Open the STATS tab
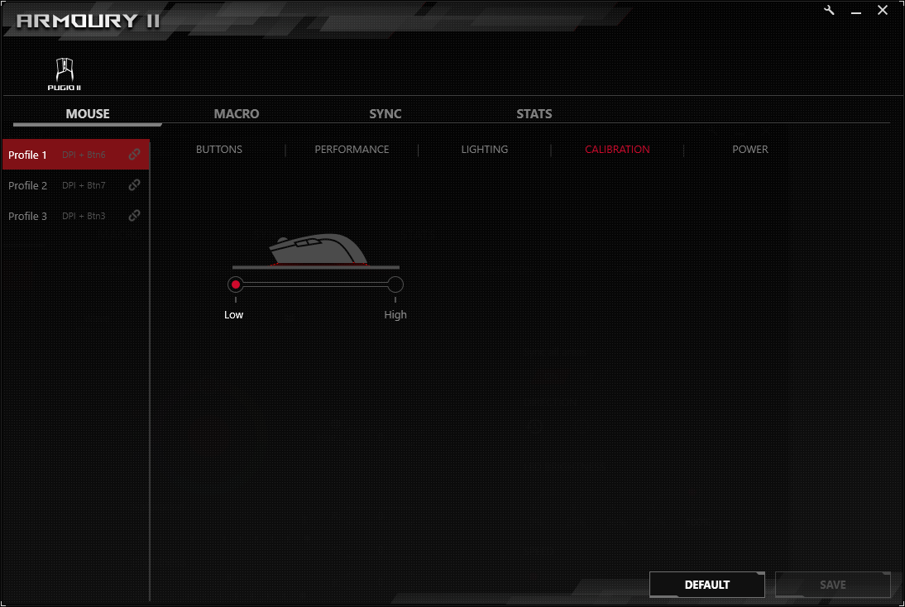 (x=534, y=113)
